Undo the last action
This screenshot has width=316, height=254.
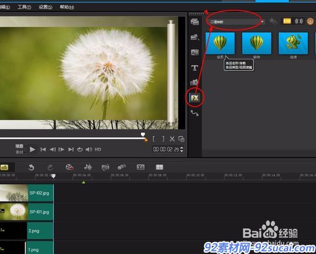31,167
